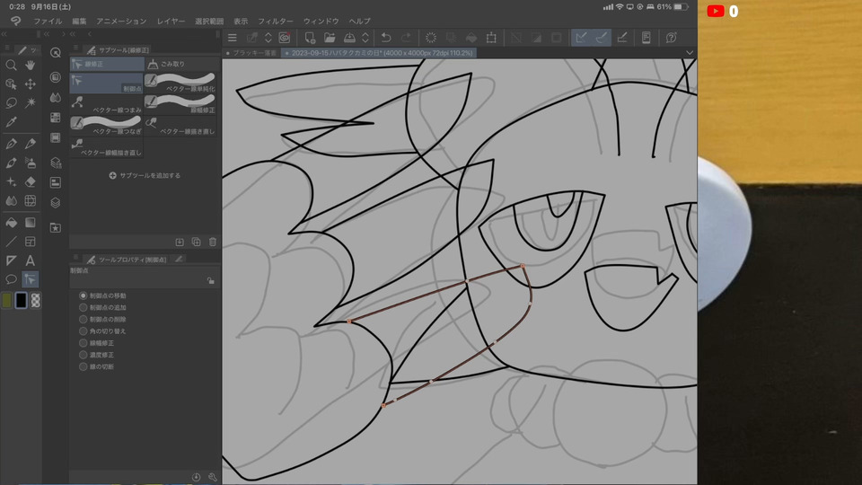862x485 pixels.
Task: Open the command bar hamburger menu
Action: [232, 38]
